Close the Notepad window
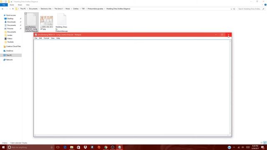This screenshot has height=150, width=267. [228, 35]
